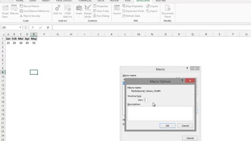Click the Name Box showing E9
The height and width of the screenshot is (141, 251).
pyautogui.click(x=10, y=27)
